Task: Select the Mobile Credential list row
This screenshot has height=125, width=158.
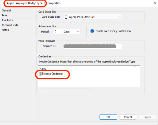Action: coord(89,74)
